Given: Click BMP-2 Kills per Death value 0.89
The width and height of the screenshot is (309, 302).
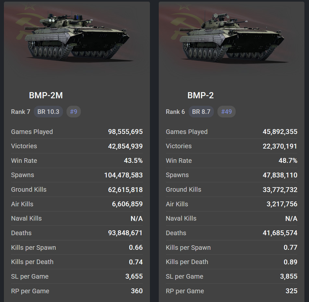Looking at the screenshot, I should click(290, 262).
